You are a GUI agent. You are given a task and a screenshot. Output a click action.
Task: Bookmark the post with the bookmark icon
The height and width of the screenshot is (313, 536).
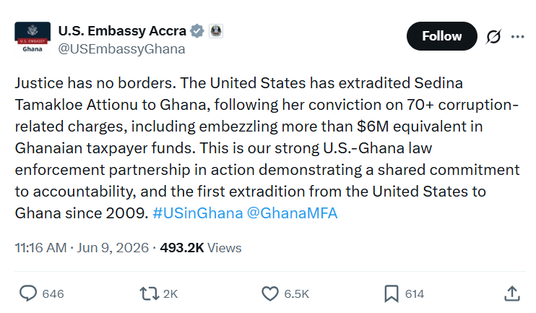tap(392, 293)
